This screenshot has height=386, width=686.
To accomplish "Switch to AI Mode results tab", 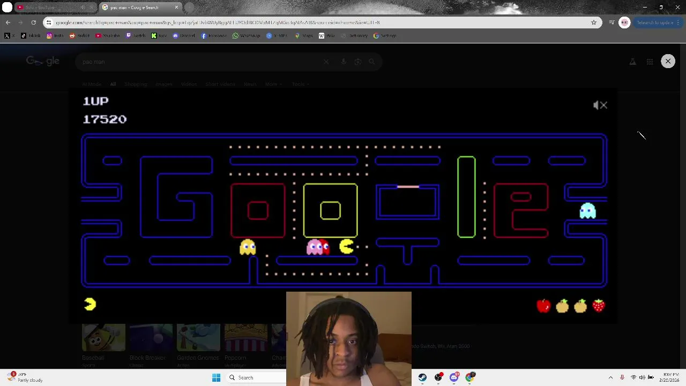I will pos(92,84).
